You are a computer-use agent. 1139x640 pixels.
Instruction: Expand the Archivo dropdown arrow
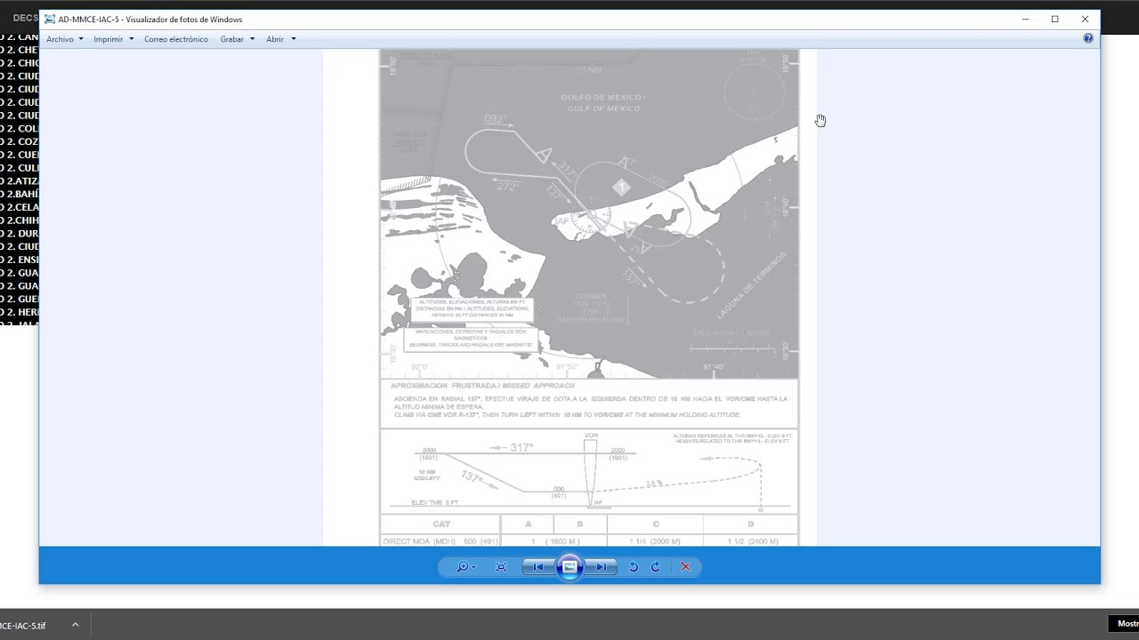tap(81, 39)
